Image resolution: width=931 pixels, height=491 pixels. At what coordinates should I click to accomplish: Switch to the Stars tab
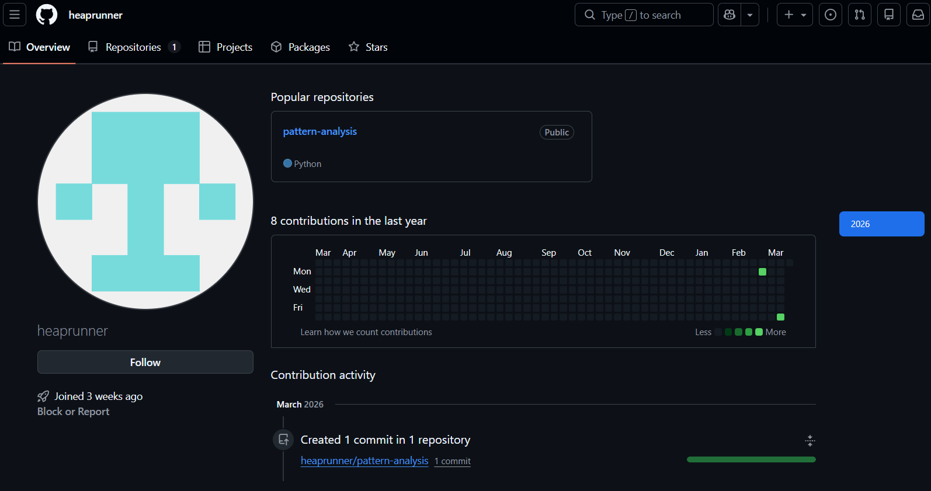(368, 47)
